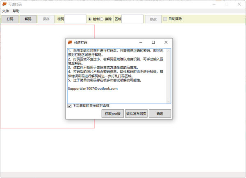Click the 修改 button

click(x=153, y=19)
